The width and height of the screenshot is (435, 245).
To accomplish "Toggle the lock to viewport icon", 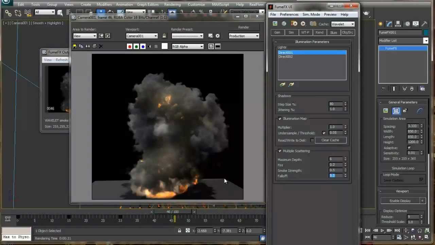I will click(164, 36).
